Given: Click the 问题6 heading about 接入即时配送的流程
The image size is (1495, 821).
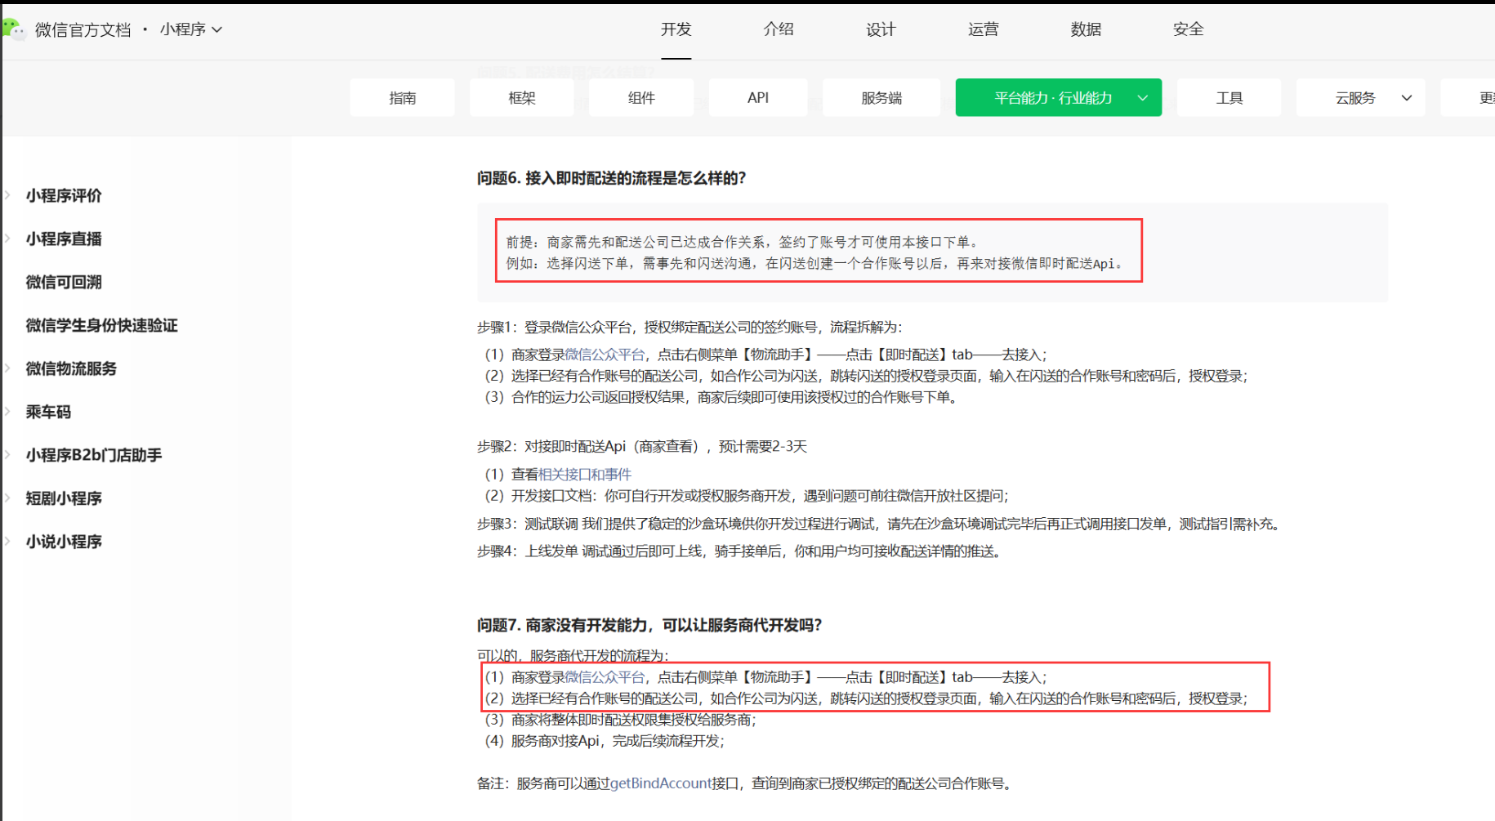Looking at the screenshot, I should [x=611, y=178].
